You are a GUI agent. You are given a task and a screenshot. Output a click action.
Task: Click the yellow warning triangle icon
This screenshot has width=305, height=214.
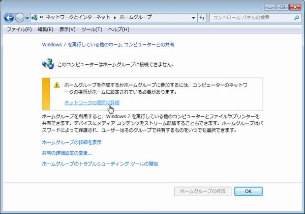[57, 85]
